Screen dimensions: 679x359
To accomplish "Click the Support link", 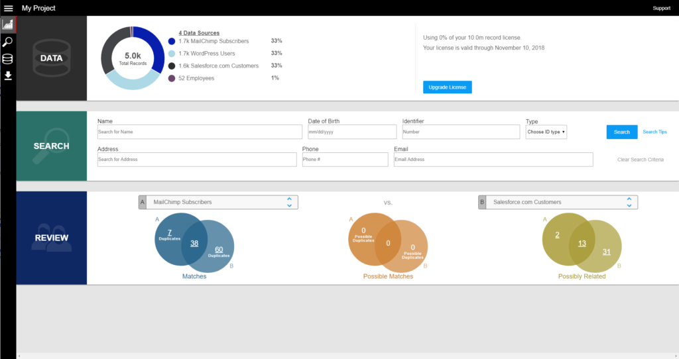I will 661,8.
